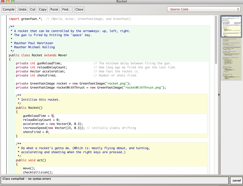Screen dimensions: 243x186
Task: Click the Paste button
Action: click(54, 10)
